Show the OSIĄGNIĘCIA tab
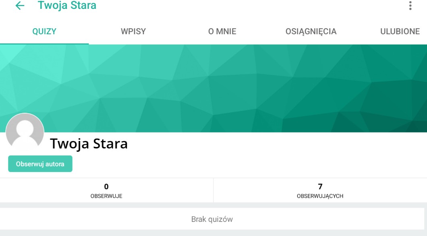The image size is (427, 236). pyautogui.click(x=311, y=31)
